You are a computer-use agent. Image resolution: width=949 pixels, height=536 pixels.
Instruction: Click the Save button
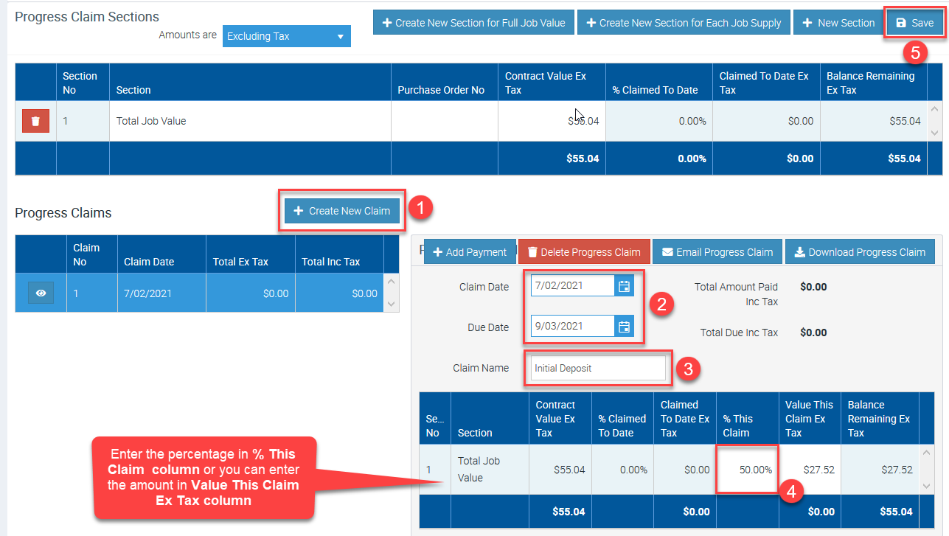coord(914,23)
